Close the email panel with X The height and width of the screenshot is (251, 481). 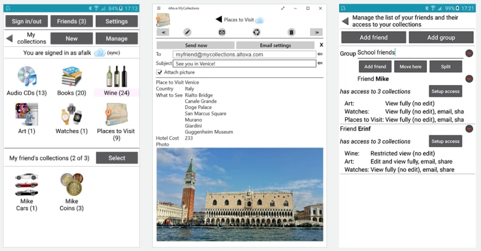tap(321, 45)
